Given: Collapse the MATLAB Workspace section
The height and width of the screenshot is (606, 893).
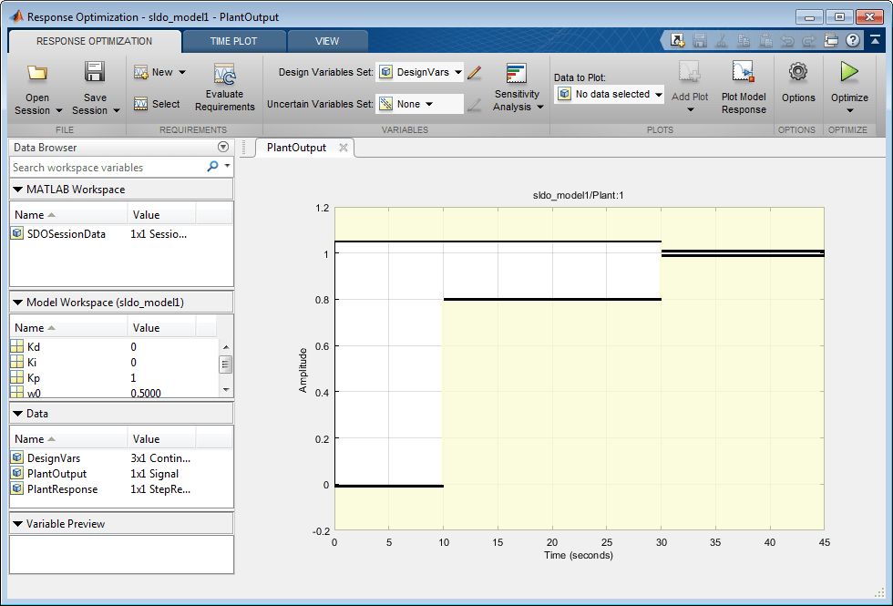Looking at the screenshot, I should pyautogui.click(x=18, y=190).
